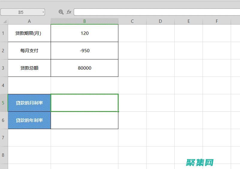Click the select-all corner triangle
This screenshot has height=169, width=240.
4,21
